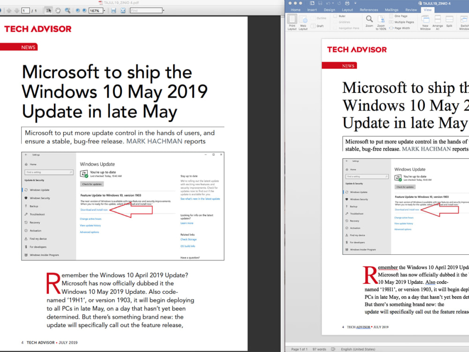Choose the Draft view option
The height and width of the screenshot is (352, 469).
click(x=318, y=26)
